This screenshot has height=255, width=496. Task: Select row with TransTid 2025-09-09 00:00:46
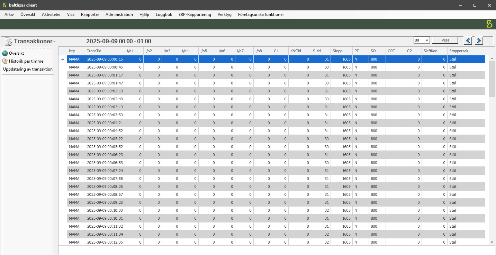(x=276, y=67)
